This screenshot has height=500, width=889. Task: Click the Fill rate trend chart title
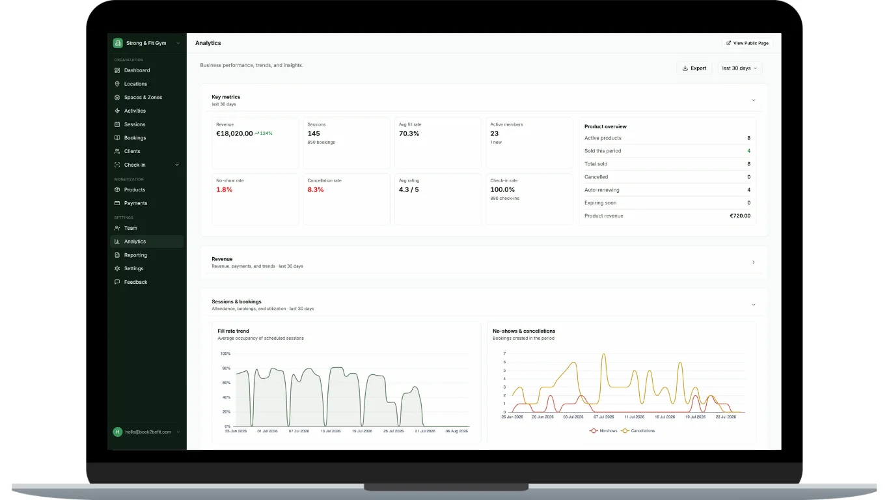point(233,331)
